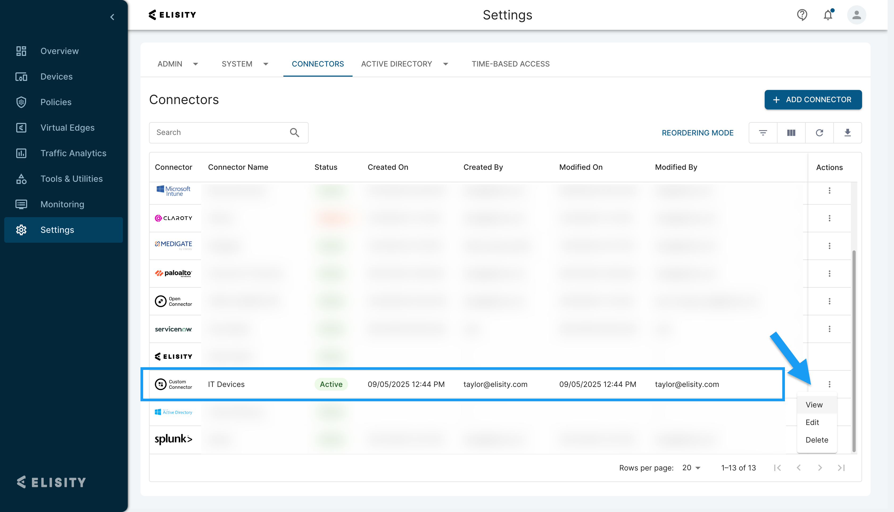894x512 pixels.
Task: Click the Created On column header
Action: (x=388, y=167)
